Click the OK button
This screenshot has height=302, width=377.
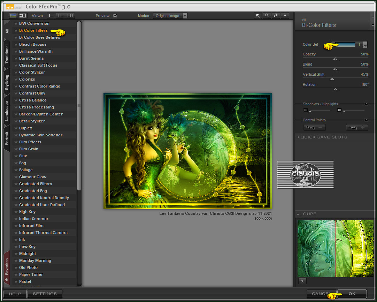pos(352,294)
